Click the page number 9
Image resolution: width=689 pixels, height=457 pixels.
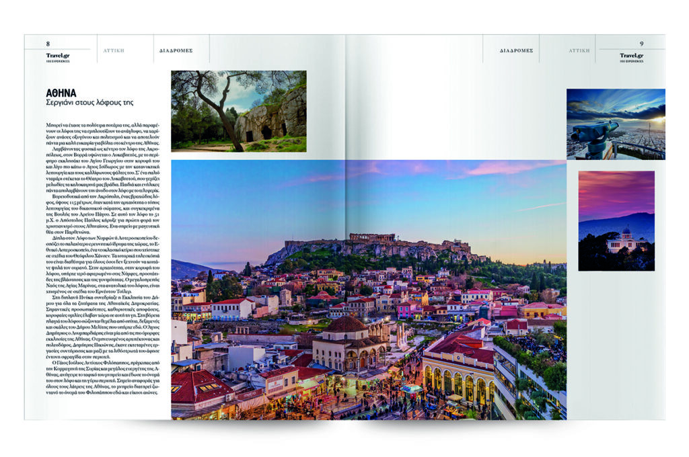pos(641,44)
